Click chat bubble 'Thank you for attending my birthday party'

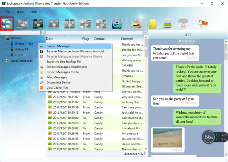pos(175,53)
